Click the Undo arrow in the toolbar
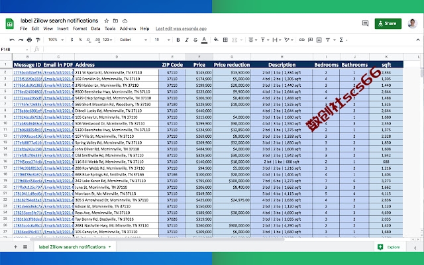Viewport: 424px width, 265px height. tap(12, 40)
